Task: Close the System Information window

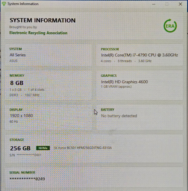Action: [180, 4]
